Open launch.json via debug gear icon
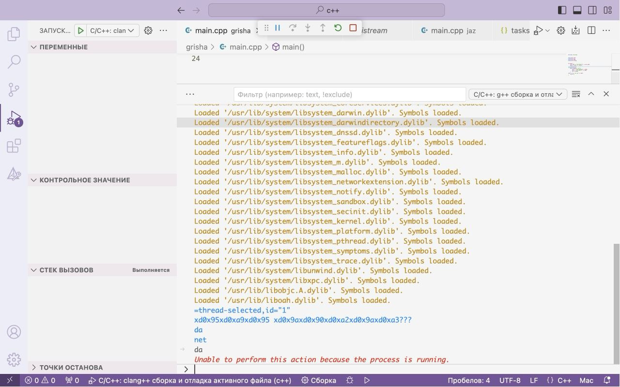Viewport: 620px width, 387px height. (x=148, y=30)
